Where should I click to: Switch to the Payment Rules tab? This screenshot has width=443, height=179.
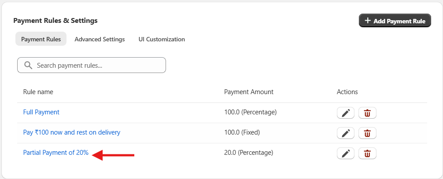click(x=41, y=39)
